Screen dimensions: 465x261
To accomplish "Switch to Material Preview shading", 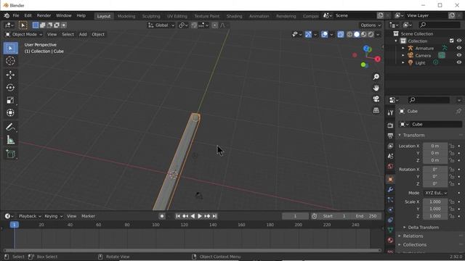I will pyautogui.click(x=364, y=35).
